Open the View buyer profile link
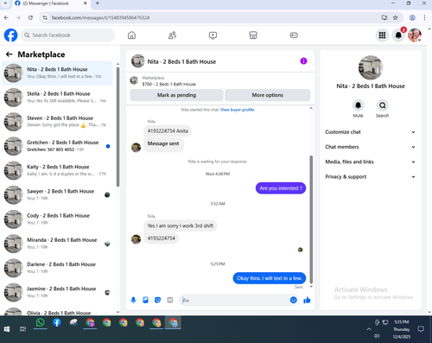The width and height of the screenshot is (432, 343). 238,110
